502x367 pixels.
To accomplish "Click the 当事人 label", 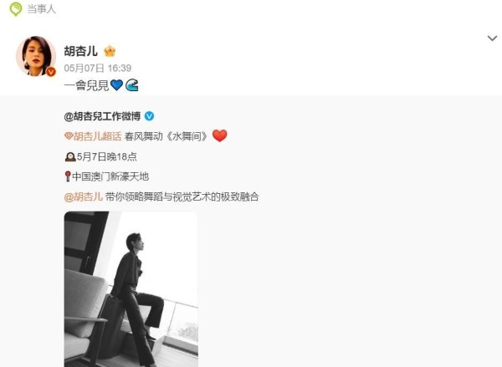I will click(x=41, y=9).
